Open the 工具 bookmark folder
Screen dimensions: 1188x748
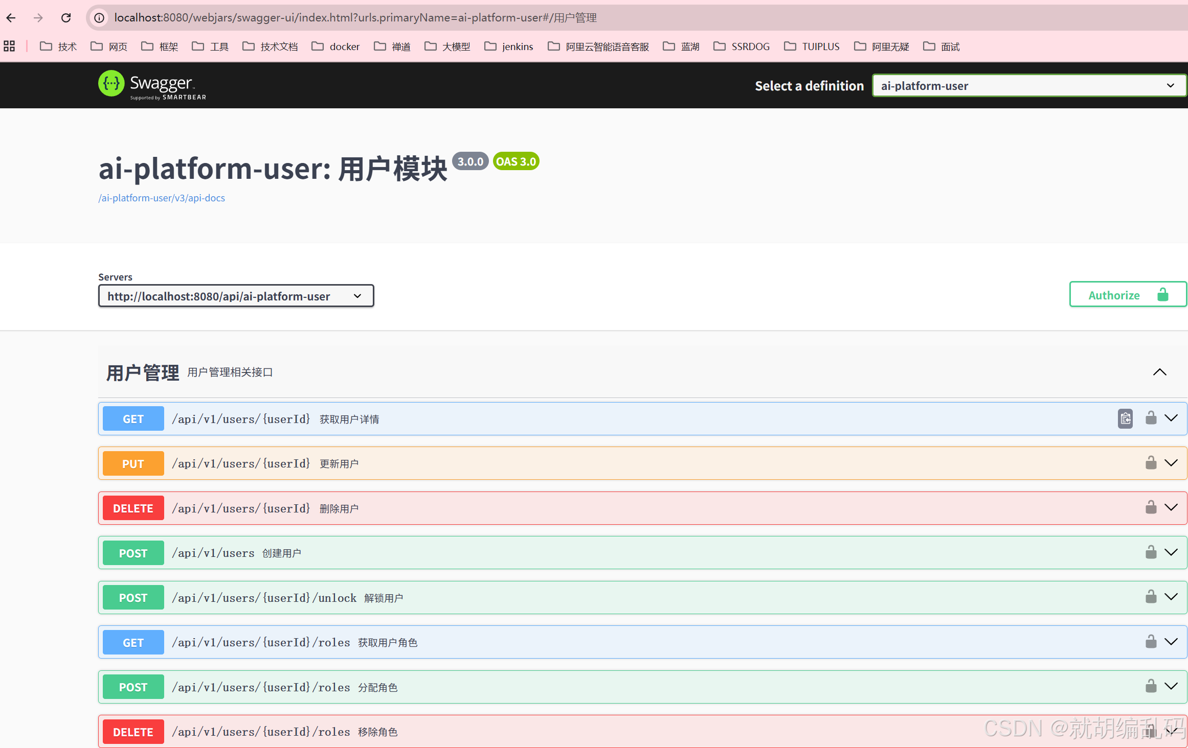(210, 46)
